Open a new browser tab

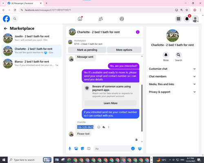point(47,3)
